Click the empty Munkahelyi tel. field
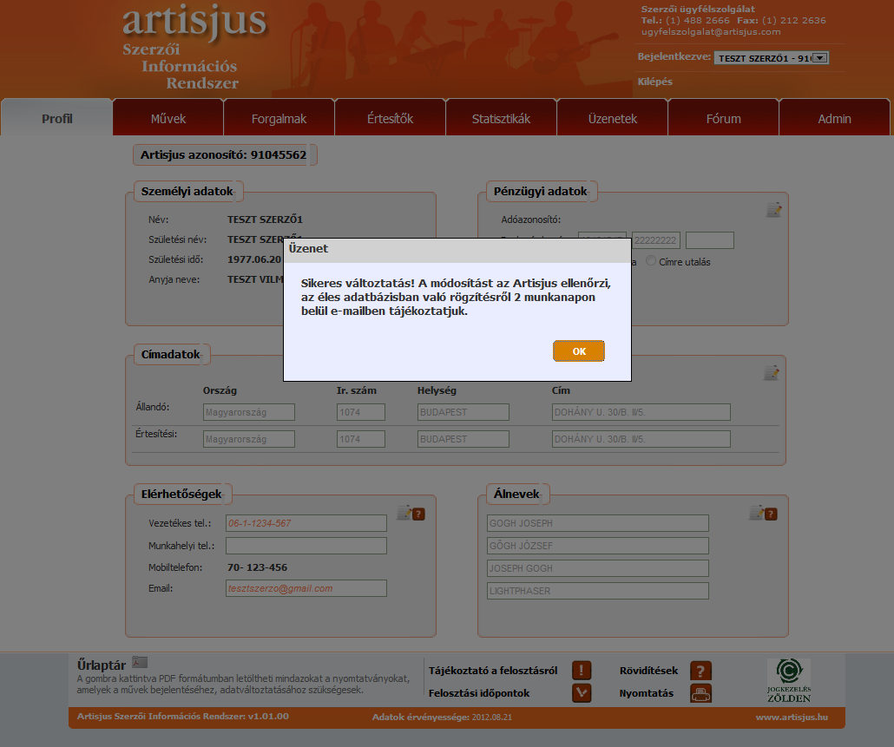The height and width of the screenshot is (747, 894). pyautogui.click(x=306, y=546)
